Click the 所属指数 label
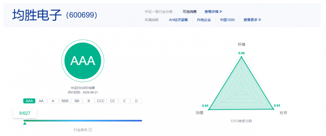 151,20
